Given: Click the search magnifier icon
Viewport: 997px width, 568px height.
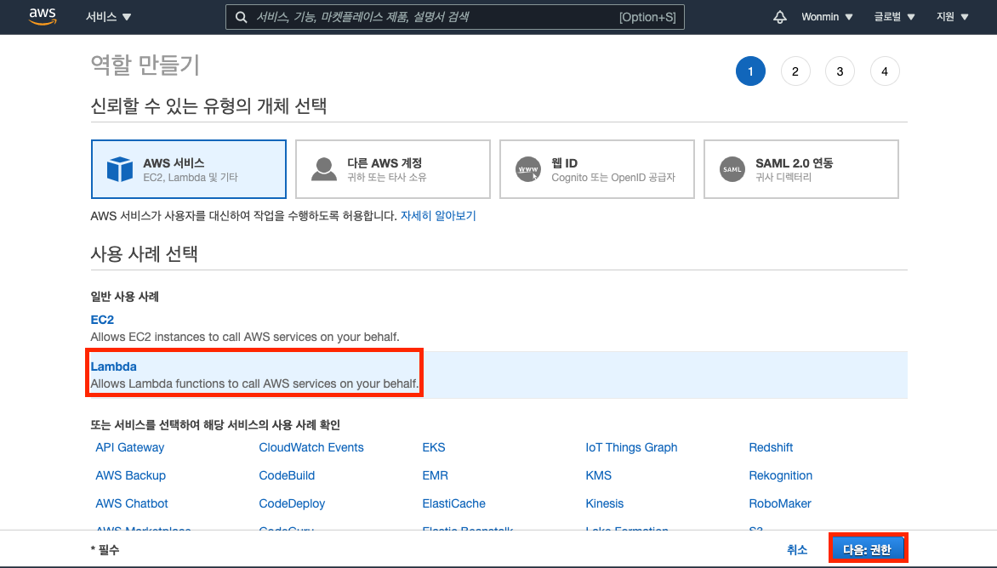Looking at the screenshot, I should (x=241, y=17).
